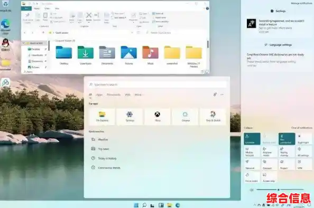Toggle the Location quick action tile

pyautogui.click(x=252, y=139)
